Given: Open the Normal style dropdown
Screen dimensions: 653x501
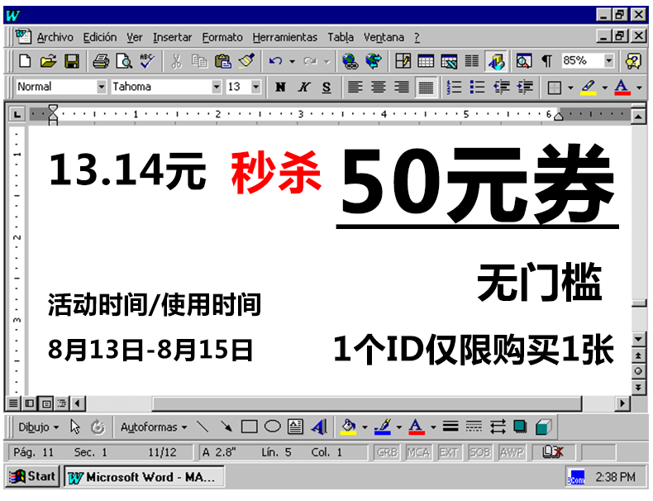Looking at the screenshot, I should coord(102,87).
